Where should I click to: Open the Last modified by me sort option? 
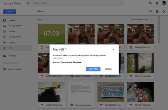139,20
